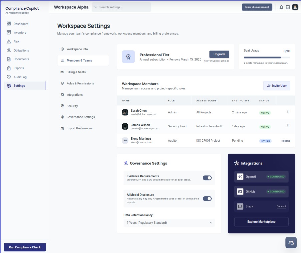This screenshot has height=253, width=301.
Task: Resend invitation to Elena Martinez
Action: [x=286, y=141]
